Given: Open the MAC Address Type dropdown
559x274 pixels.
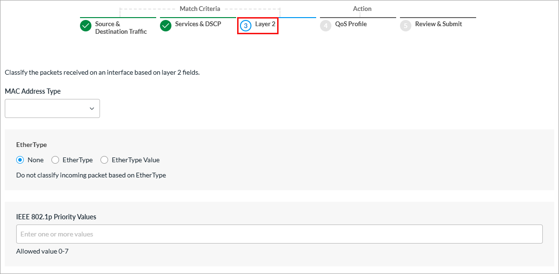Looking at the screenshot, I should (52, 108).
